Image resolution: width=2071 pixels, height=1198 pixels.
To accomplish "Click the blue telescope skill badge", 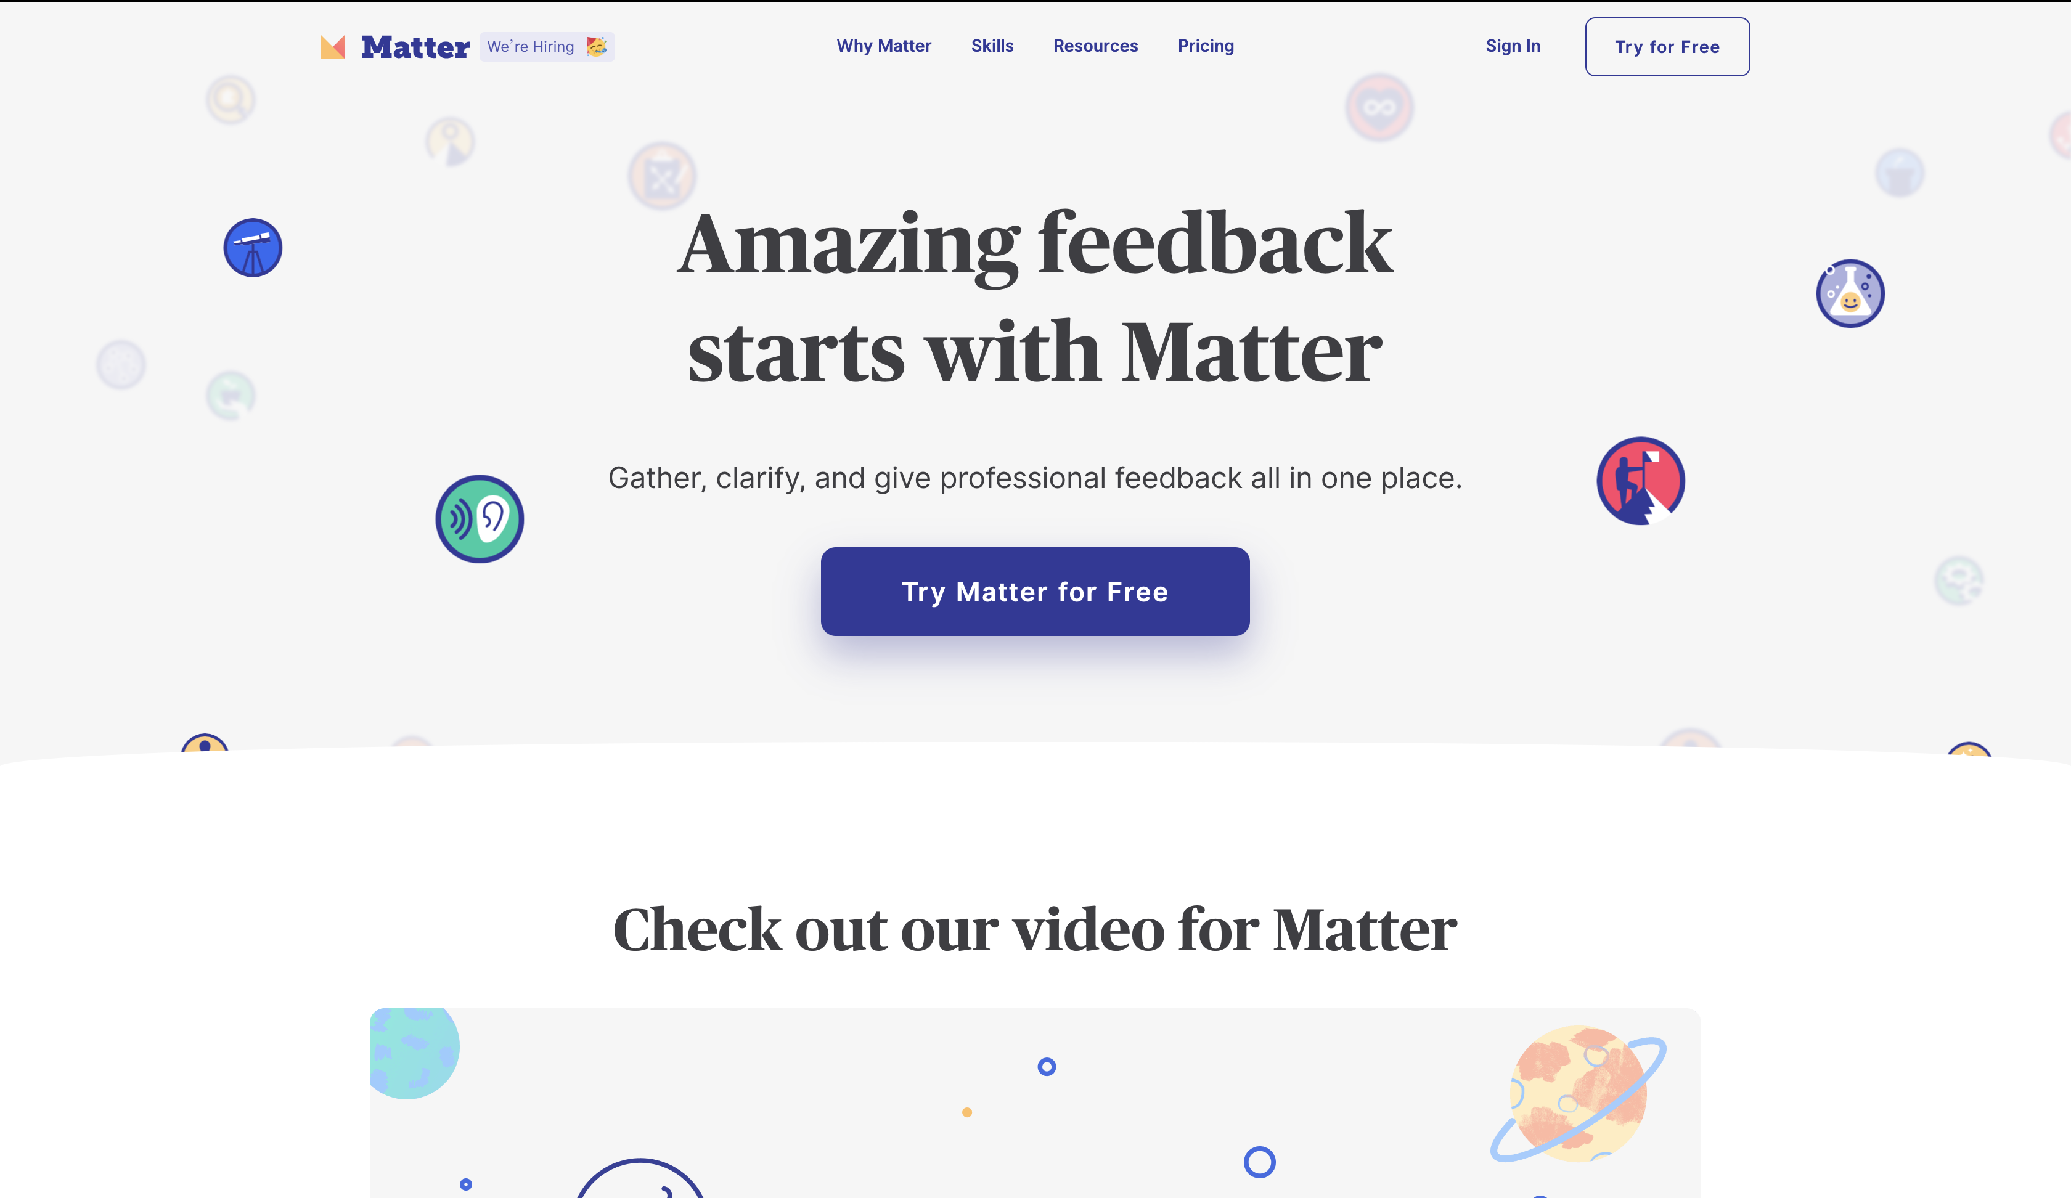I will tap(253, 247).
